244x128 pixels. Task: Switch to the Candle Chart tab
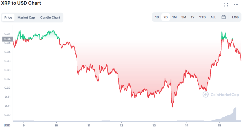pyautogui.click(x=50, y=18)
